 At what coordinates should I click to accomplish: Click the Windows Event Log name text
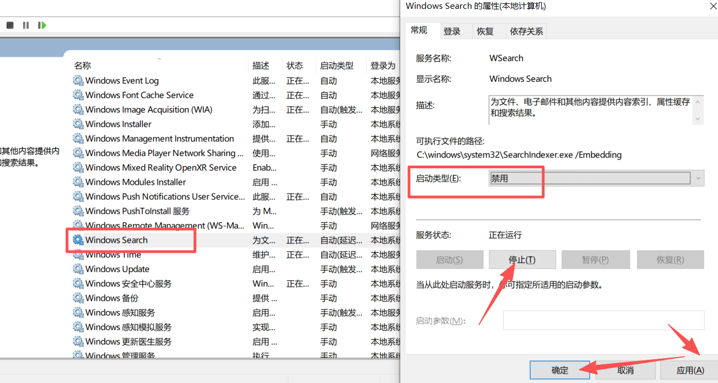click(122, 81)
